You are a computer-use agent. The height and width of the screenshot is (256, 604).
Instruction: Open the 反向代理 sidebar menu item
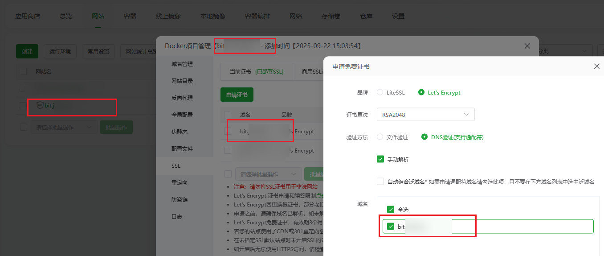pyautogui.click(x=182, y=98)
